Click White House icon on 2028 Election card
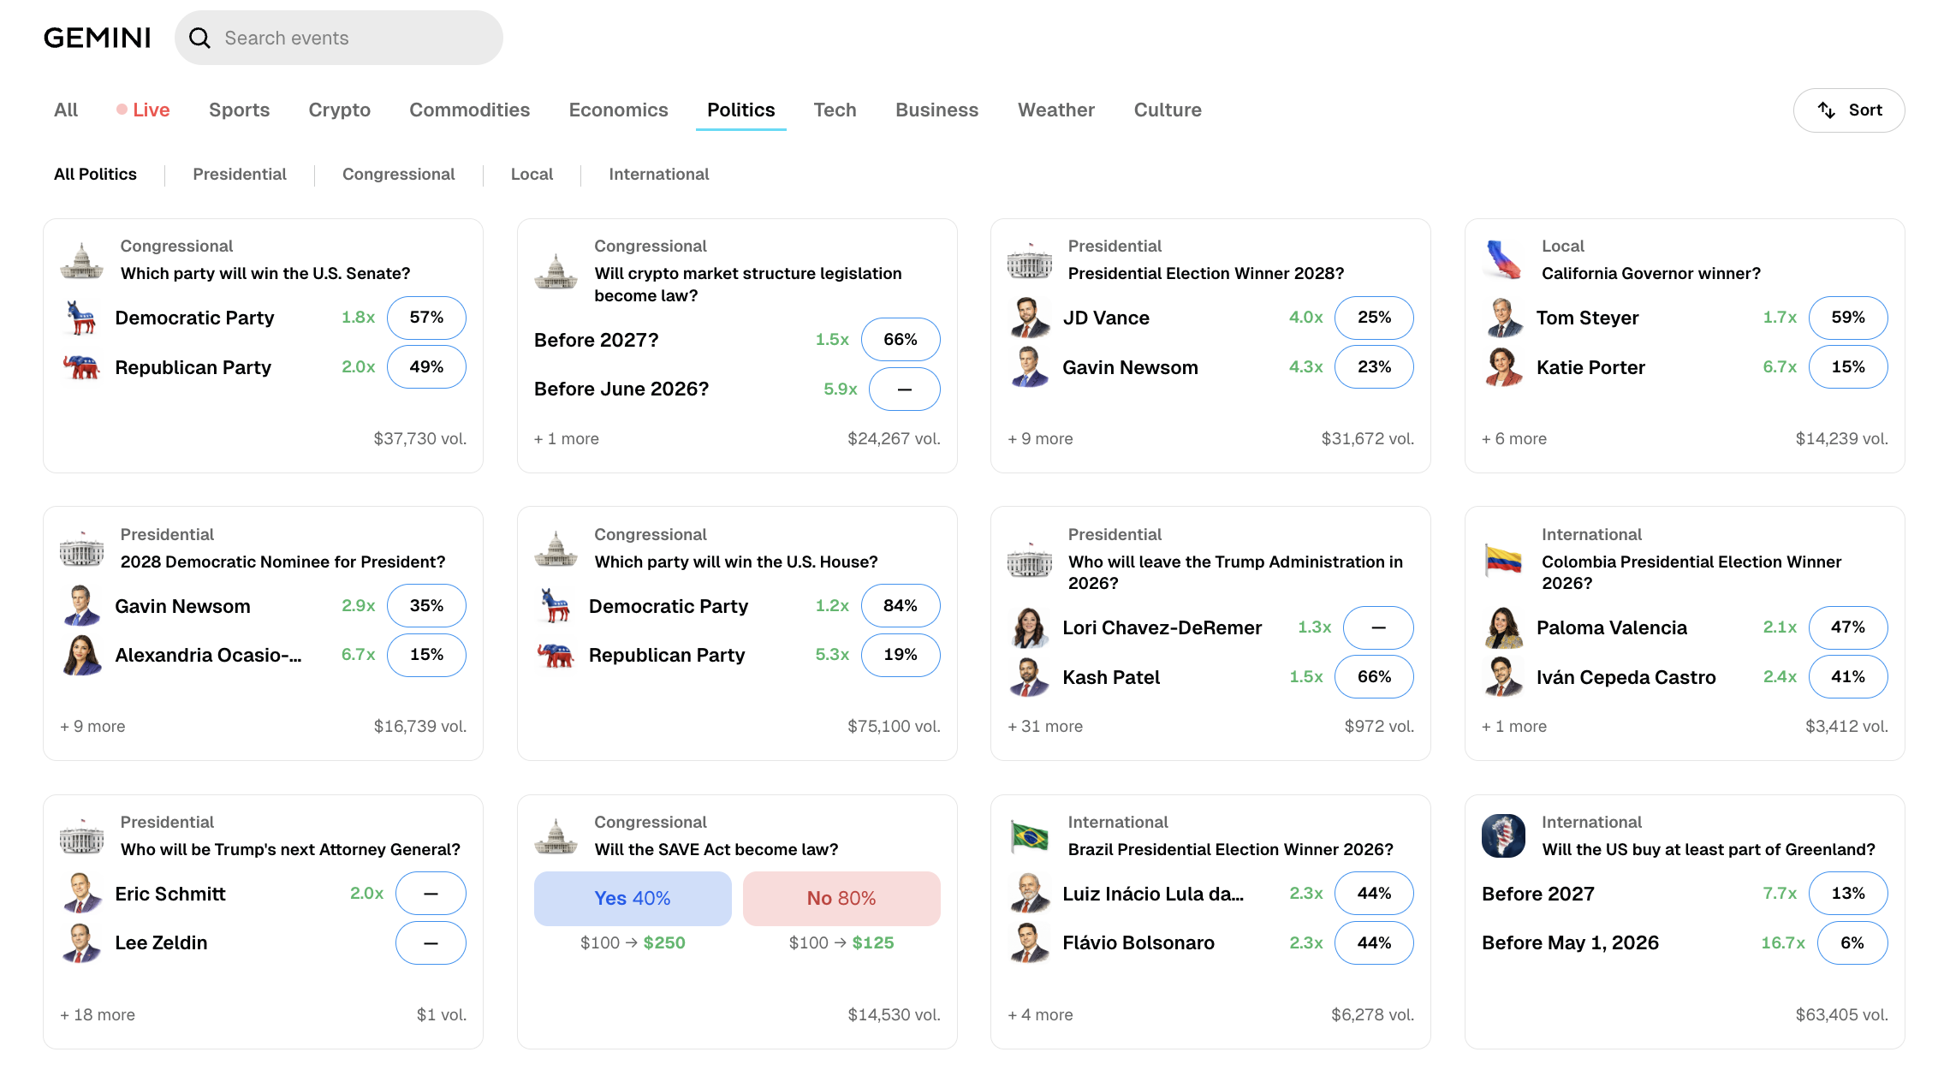1938x1070 pixels. pyautogui.click(x=1029, y=260)
